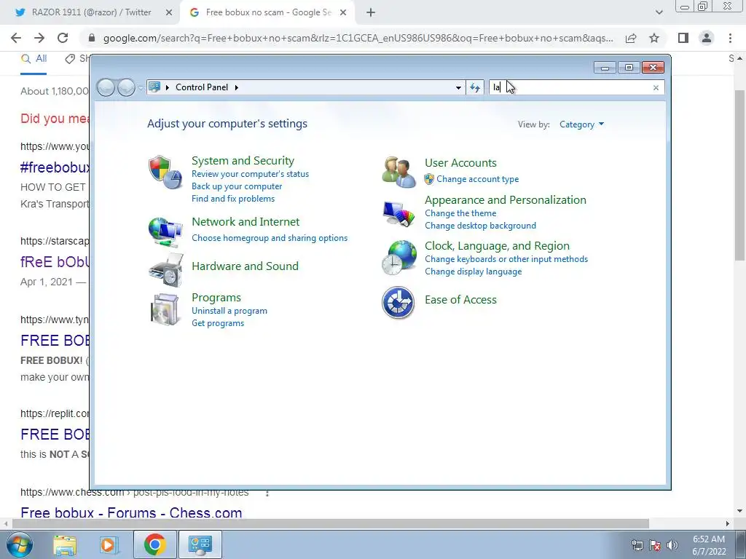Click Change display language
This screenshot has width=746, height=559.
coord(473,271)
